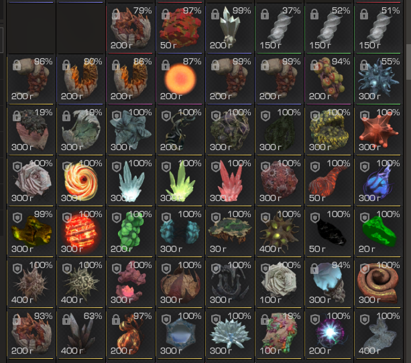Select the black 50 g artifact slot
Viewport: 411px width, 363px height.
329,232
